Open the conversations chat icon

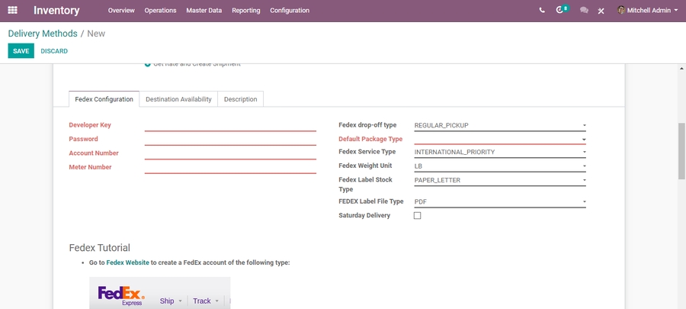pos(584,11)
